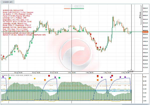
Task: Click the left arrow of the bottom scrollbar
Action: [x=1, y=104]
